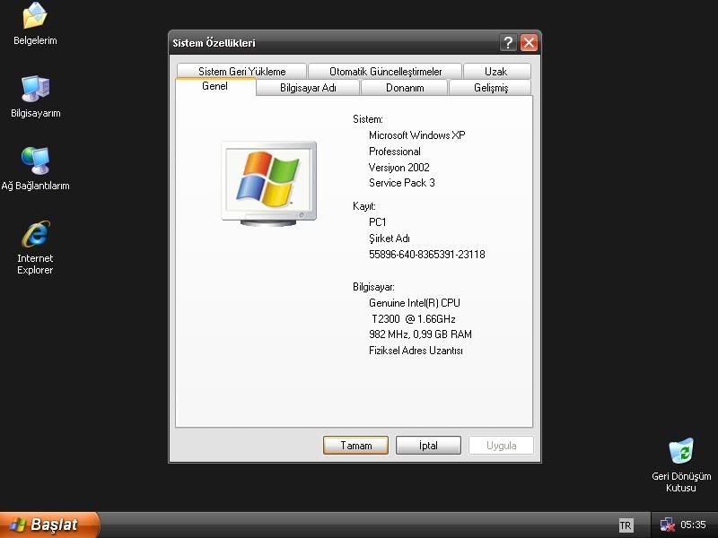Click the help question mark in title bar
This screenshot has width=718, height=538.
click(x=508, y=42)
